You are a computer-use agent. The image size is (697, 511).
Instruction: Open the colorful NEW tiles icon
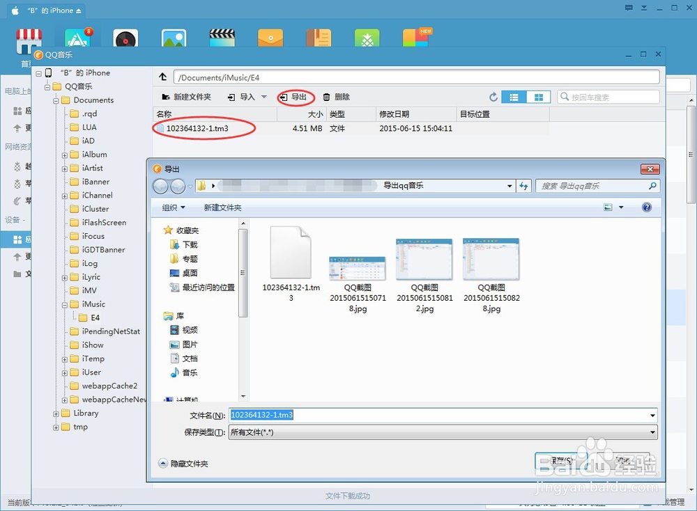point(417,38)
